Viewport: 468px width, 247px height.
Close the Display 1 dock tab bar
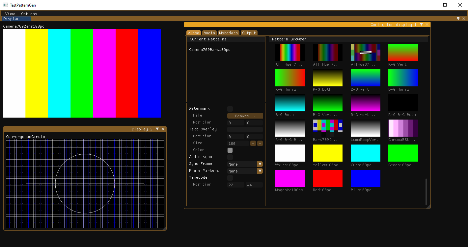(x=464, y=19)
